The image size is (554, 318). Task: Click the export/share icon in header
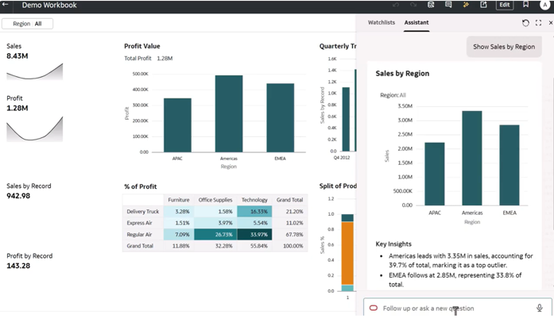(x=483, y=5)
